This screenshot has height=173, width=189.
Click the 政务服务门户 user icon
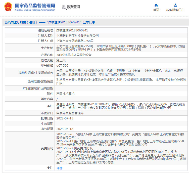pyautogui.click(x=175, y=5)
